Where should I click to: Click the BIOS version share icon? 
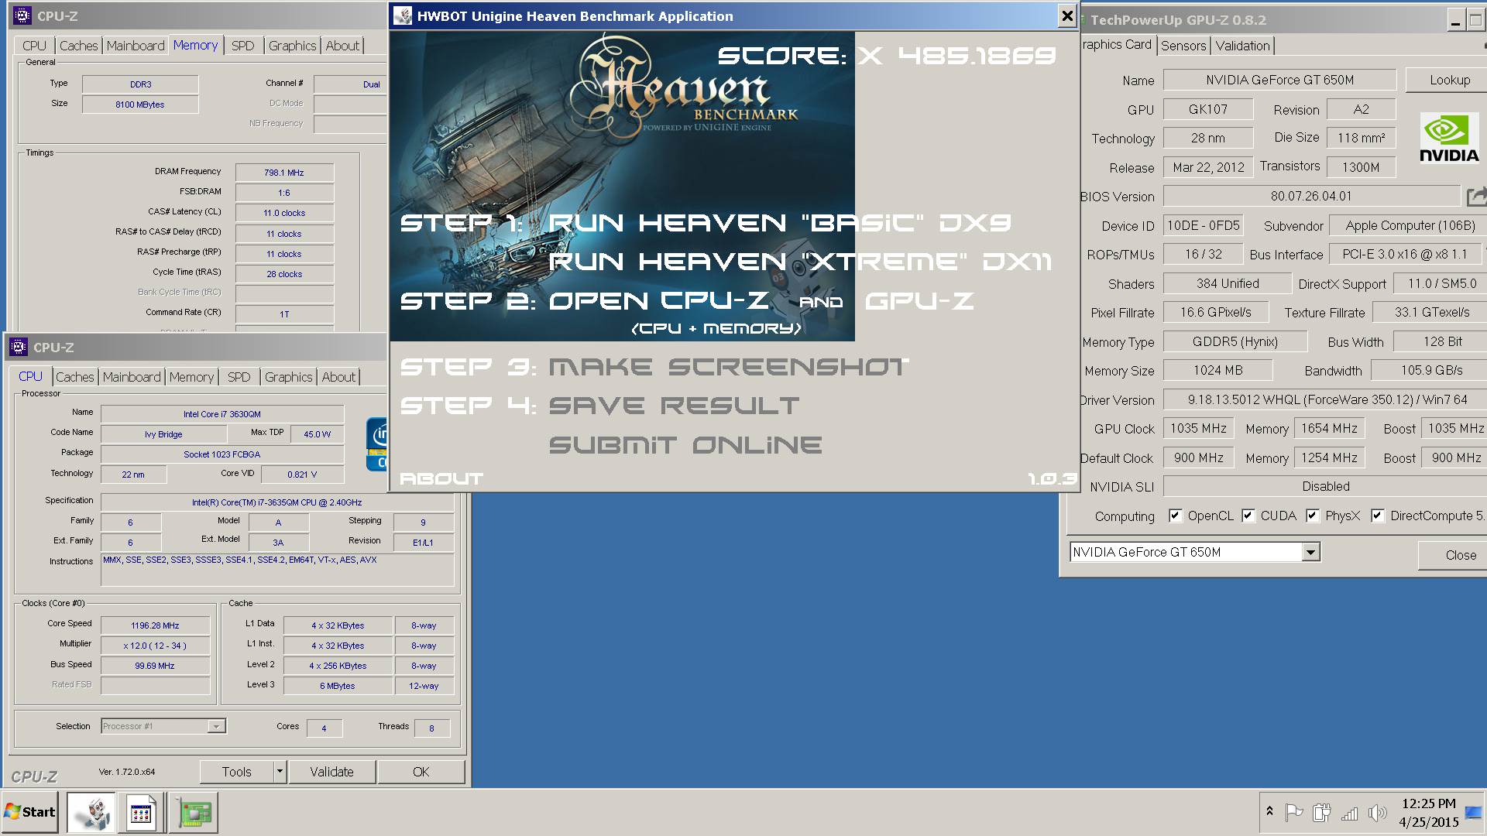(1476, 197)
